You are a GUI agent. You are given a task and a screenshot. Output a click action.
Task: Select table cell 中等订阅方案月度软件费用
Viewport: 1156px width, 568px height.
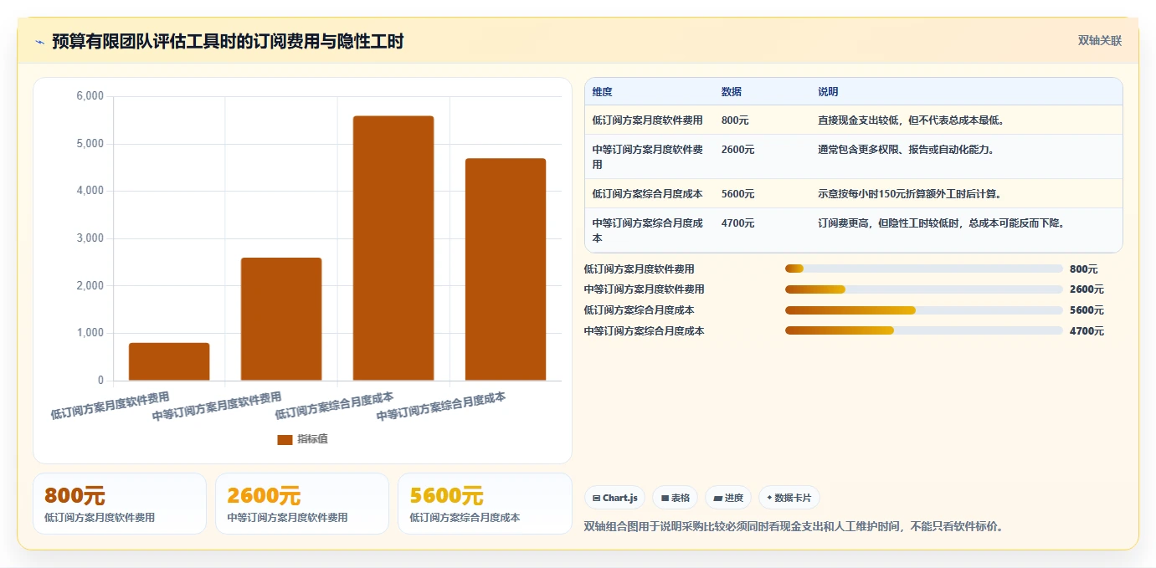tap(647, 157)
